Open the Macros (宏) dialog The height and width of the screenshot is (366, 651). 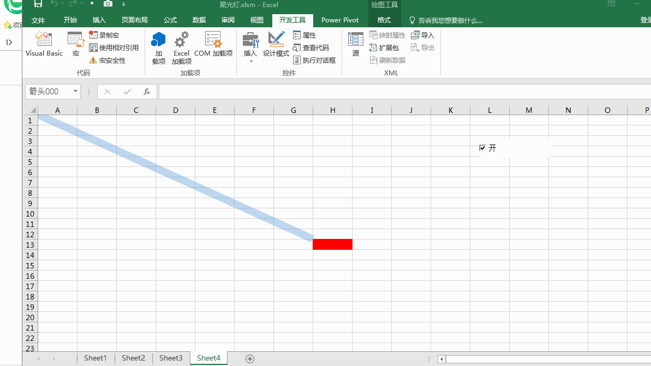75,44
